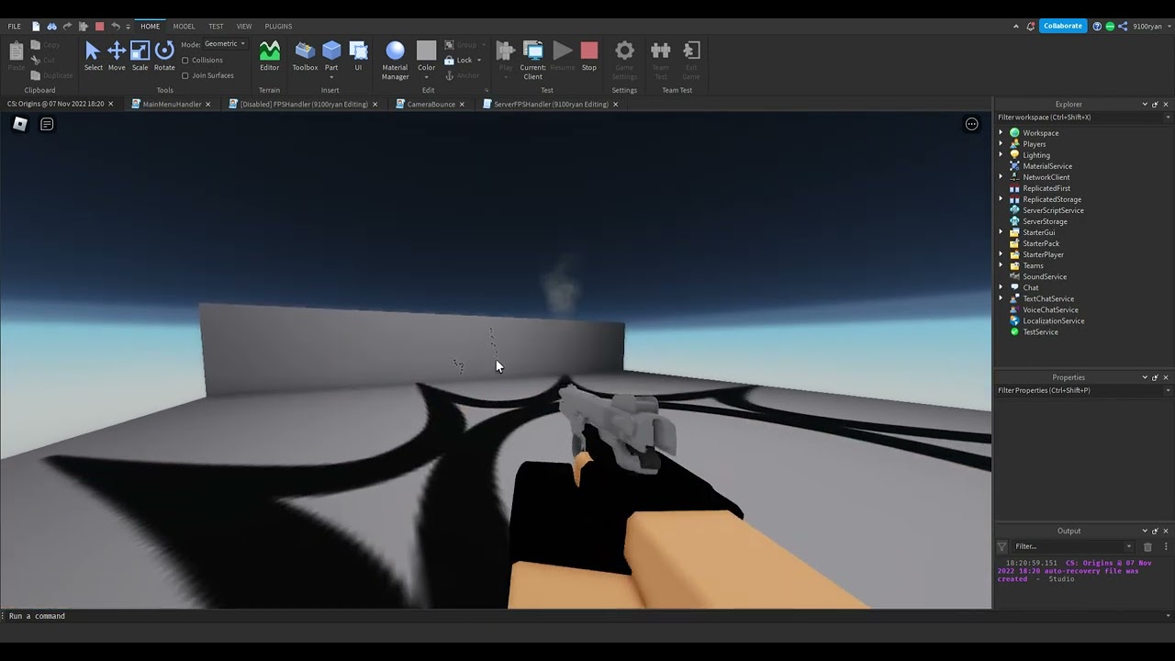Switch to the VIEW ribbon tab
Screen dimensions: 1175x661
[244, 27]
